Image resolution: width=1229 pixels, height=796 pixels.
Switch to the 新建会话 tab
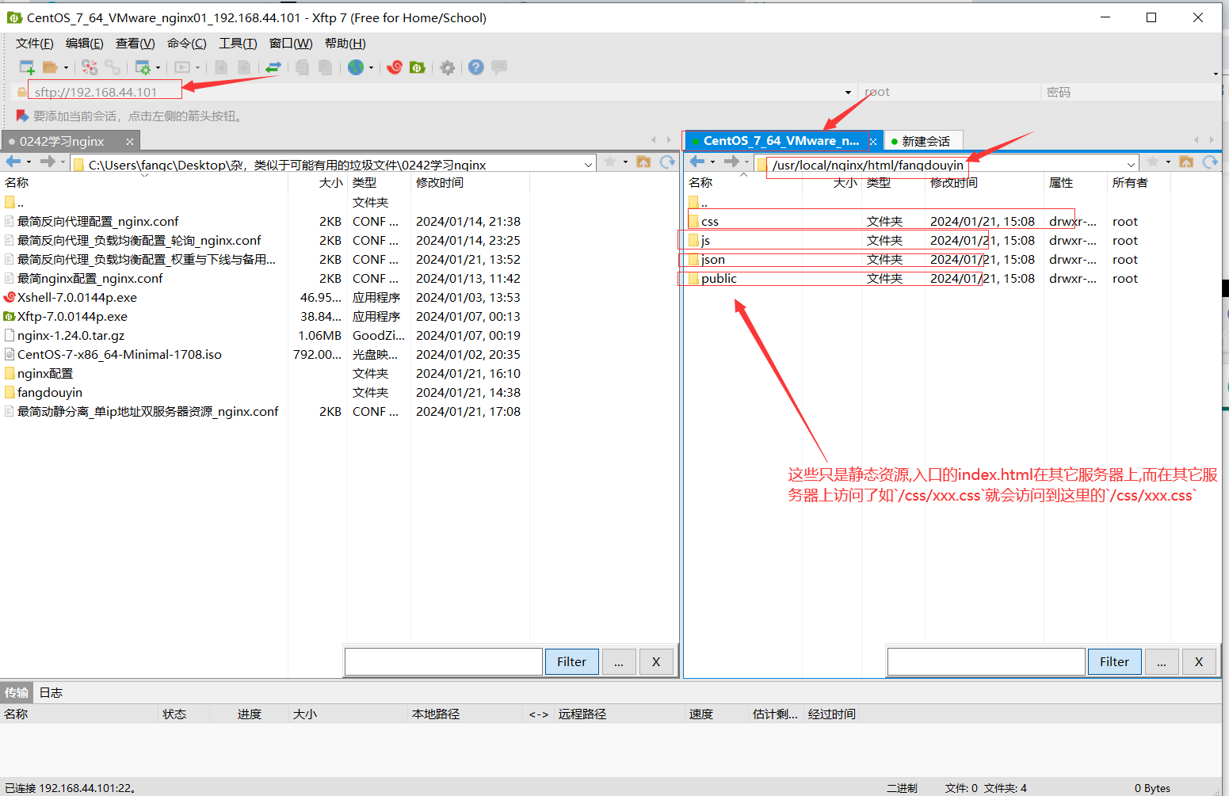tap(923, 141)
